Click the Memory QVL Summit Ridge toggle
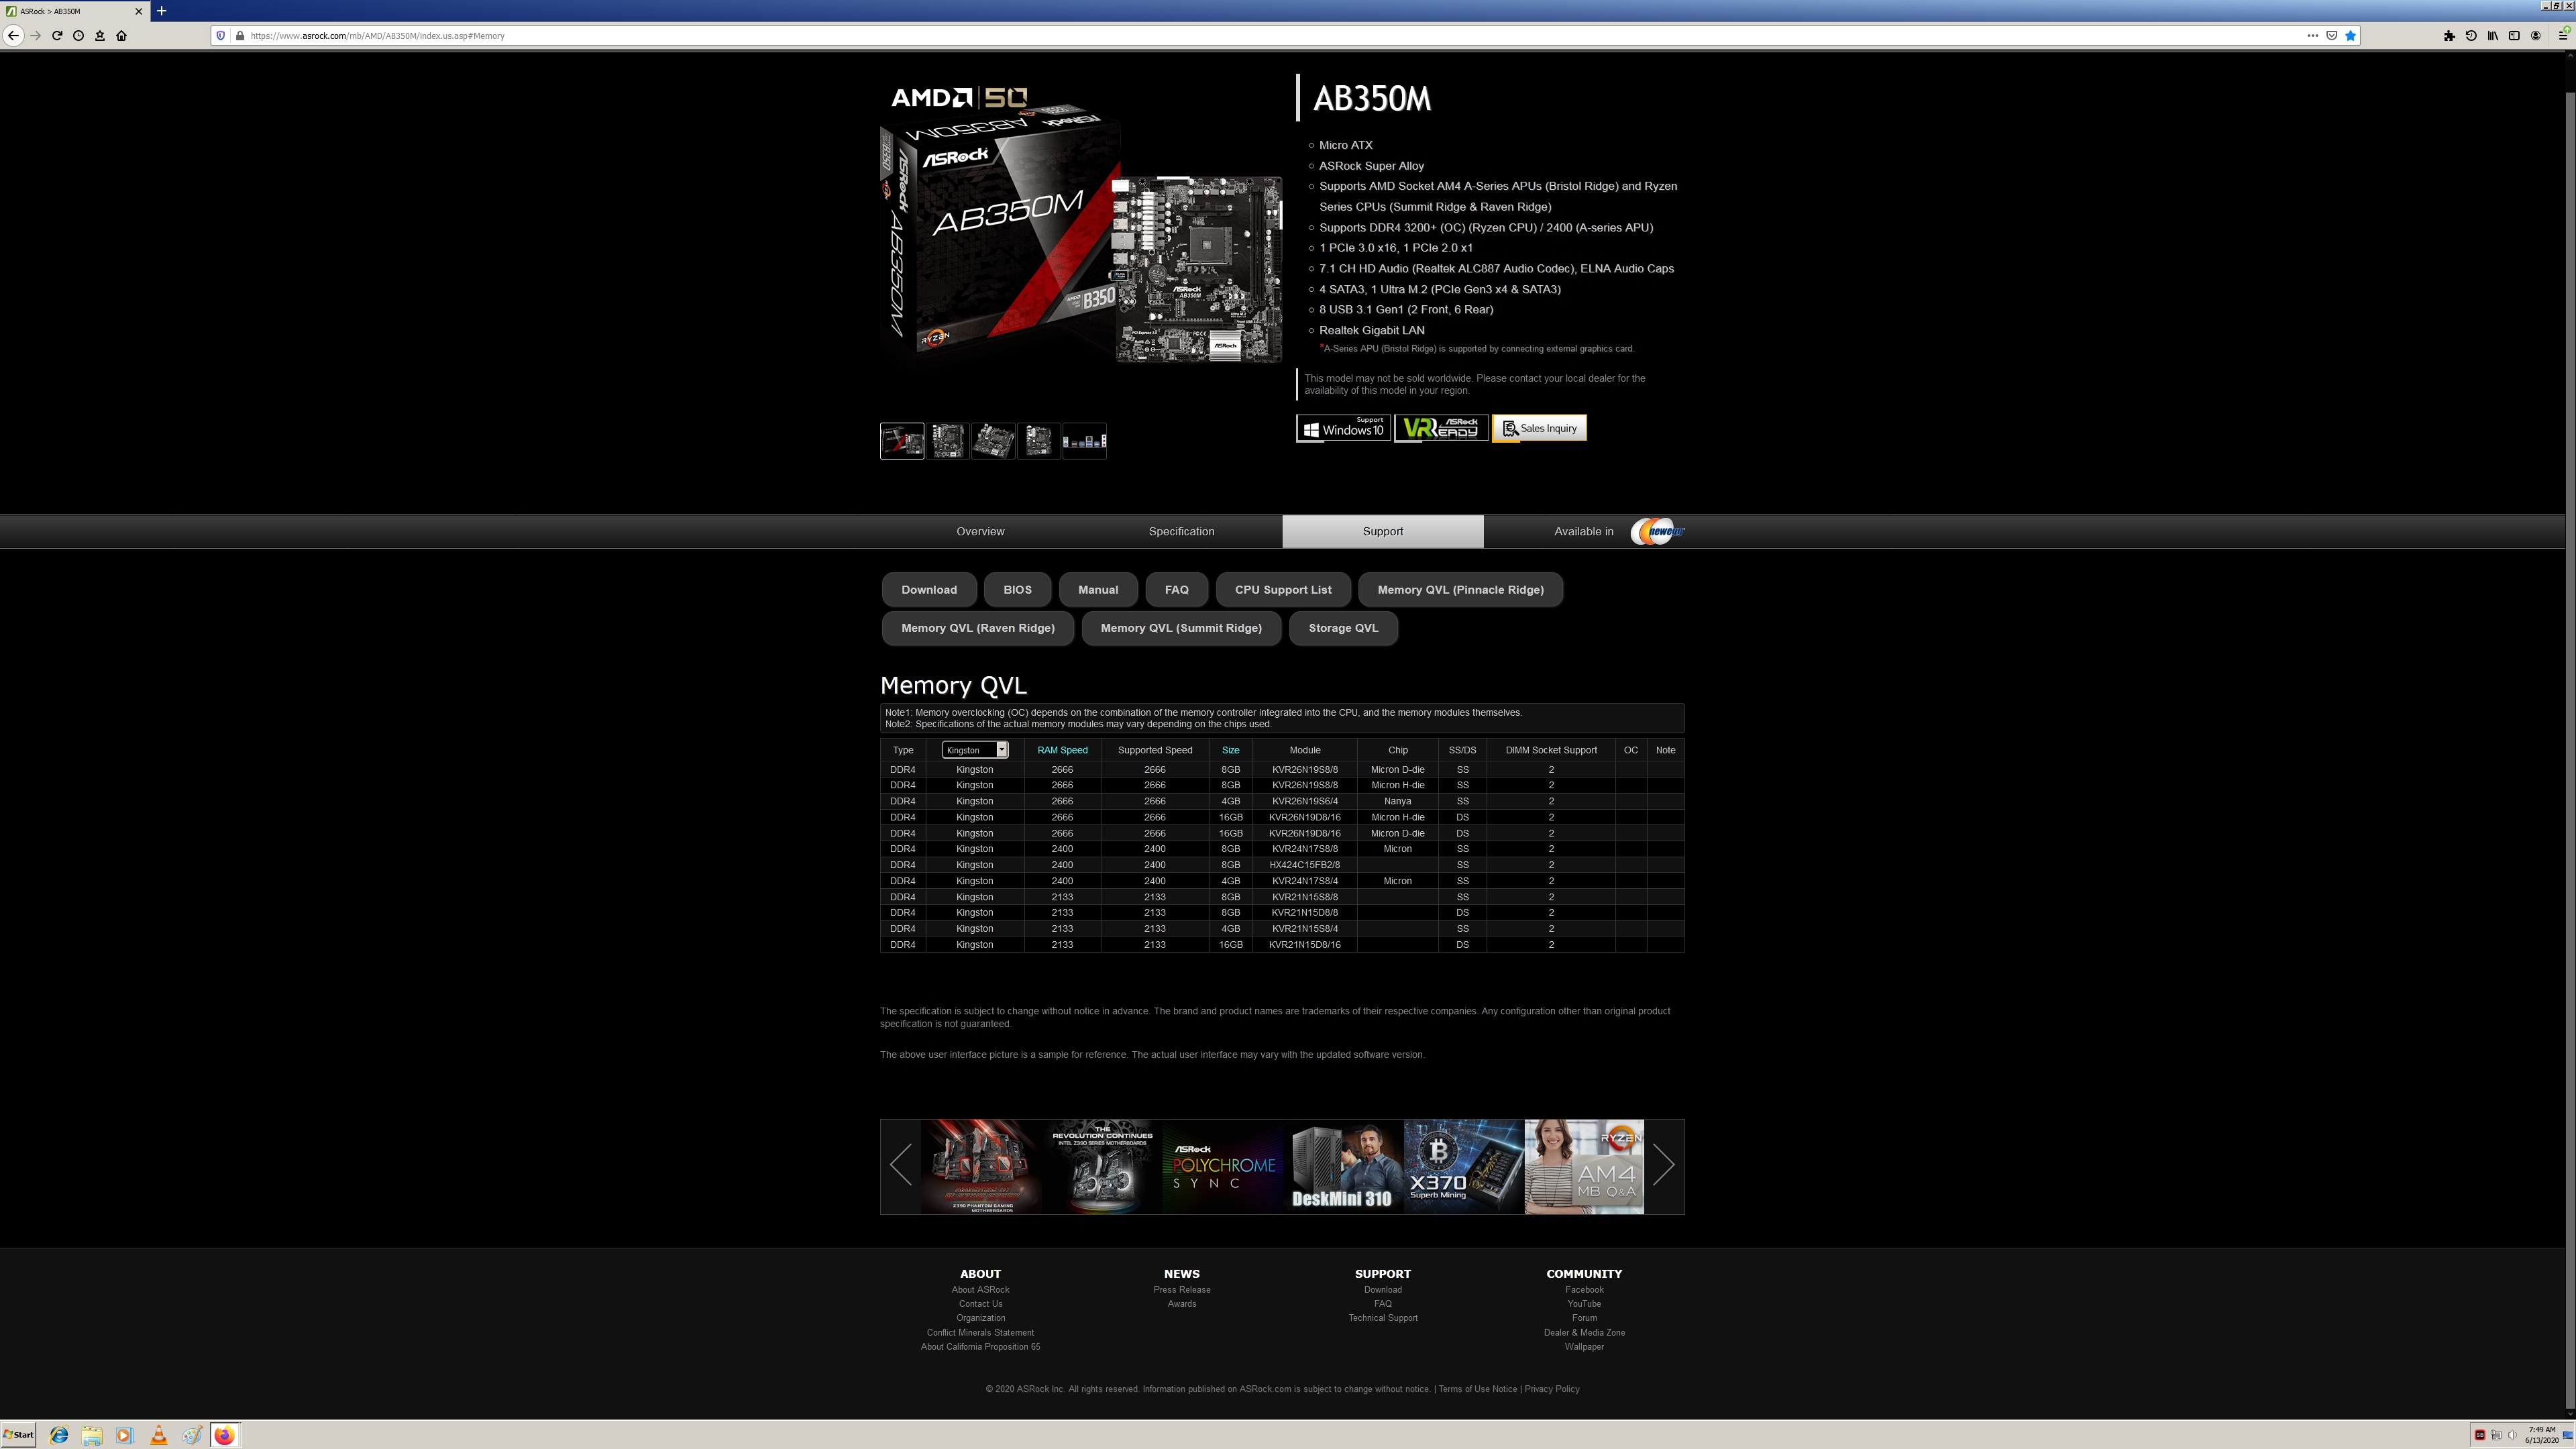 click(1180, 628)
